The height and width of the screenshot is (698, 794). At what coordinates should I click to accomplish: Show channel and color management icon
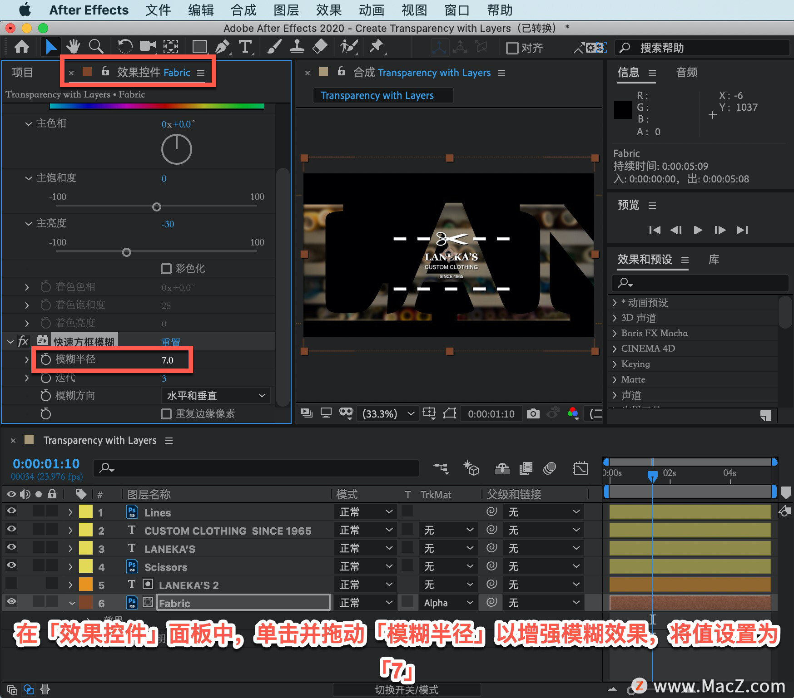pos(573,413)
